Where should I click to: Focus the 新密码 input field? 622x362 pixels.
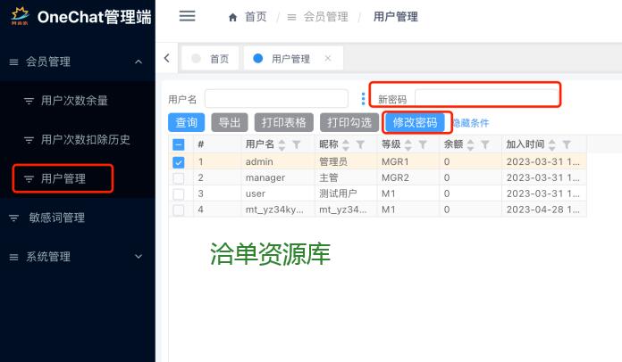[x=486, y=98]
